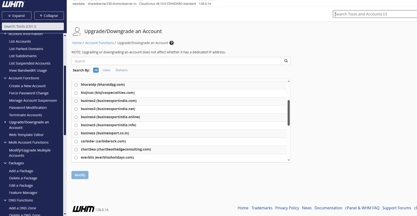Filter search by Domains

(x=121, y=70)
